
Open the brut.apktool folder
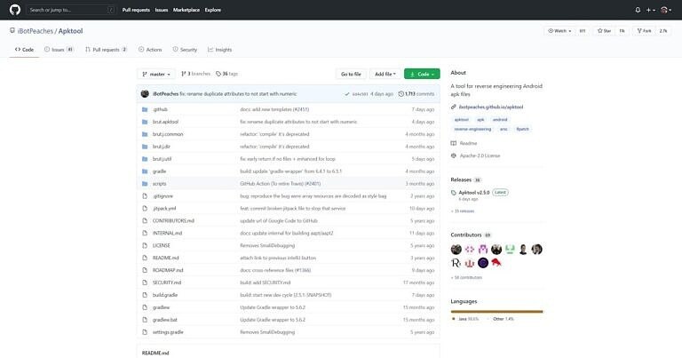coord(165,122)
